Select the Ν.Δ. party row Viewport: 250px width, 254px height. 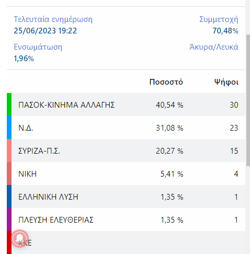[x=126, y=128]
